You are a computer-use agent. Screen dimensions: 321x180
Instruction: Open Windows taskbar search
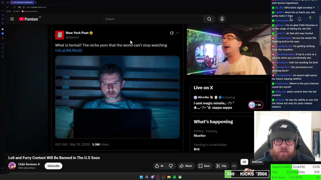coord(147,177)
